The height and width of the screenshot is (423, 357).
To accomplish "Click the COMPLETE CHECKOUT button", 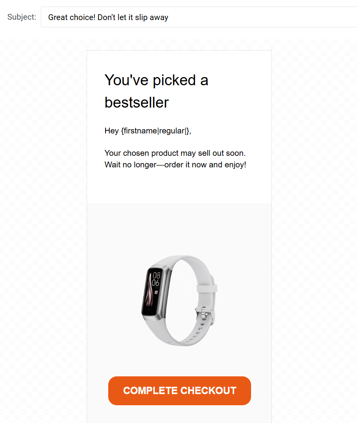I will [x=179, y=391].
